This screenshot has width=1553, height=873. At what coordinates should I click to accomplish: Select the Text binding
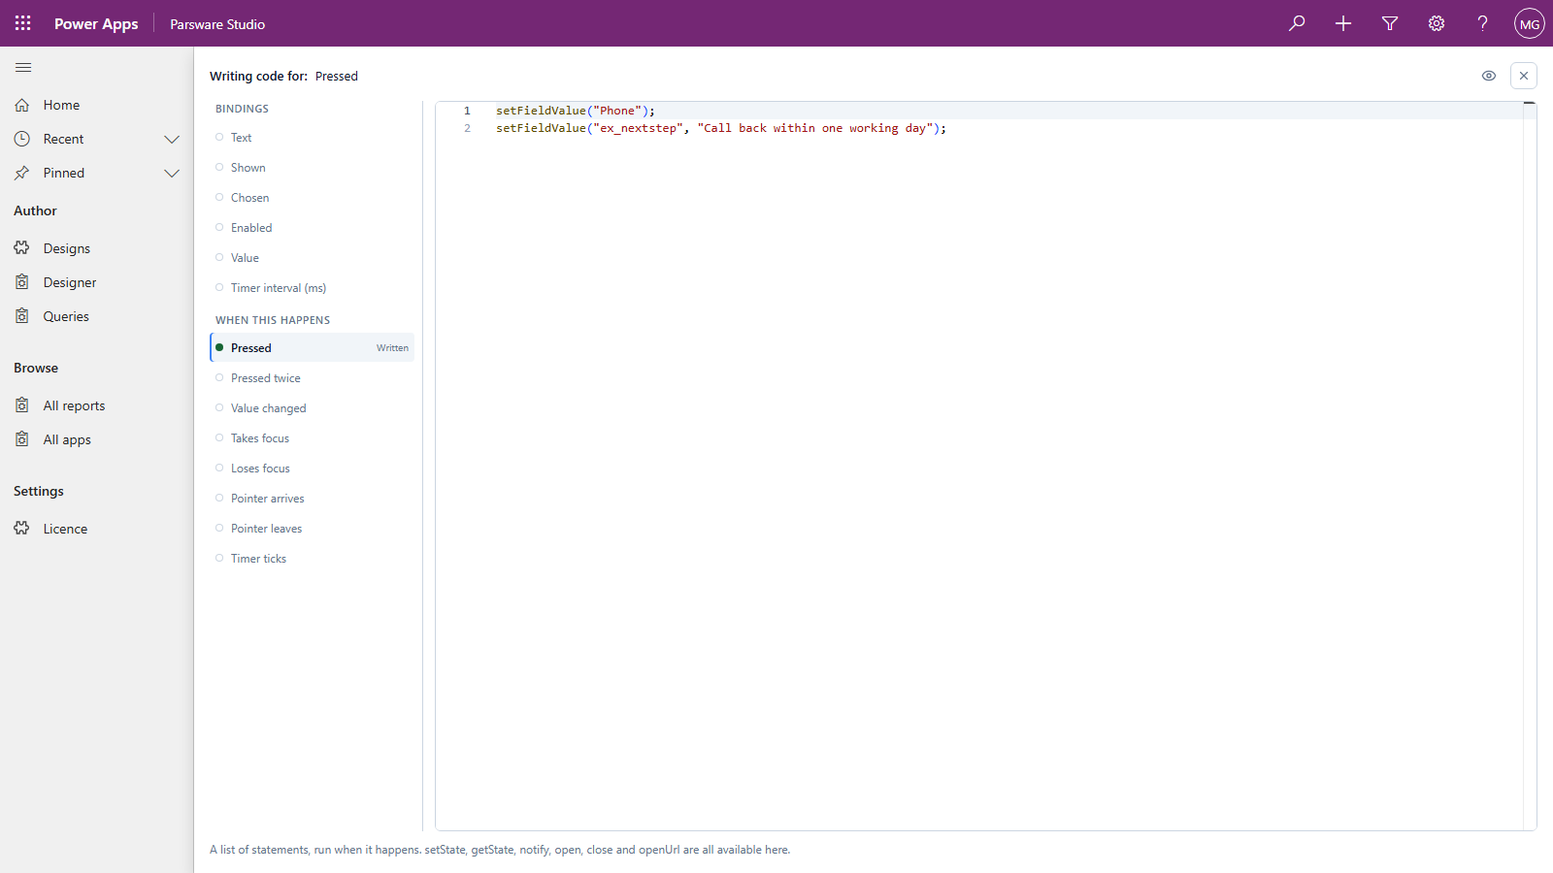pyautogui.click(x=312, y=138)
